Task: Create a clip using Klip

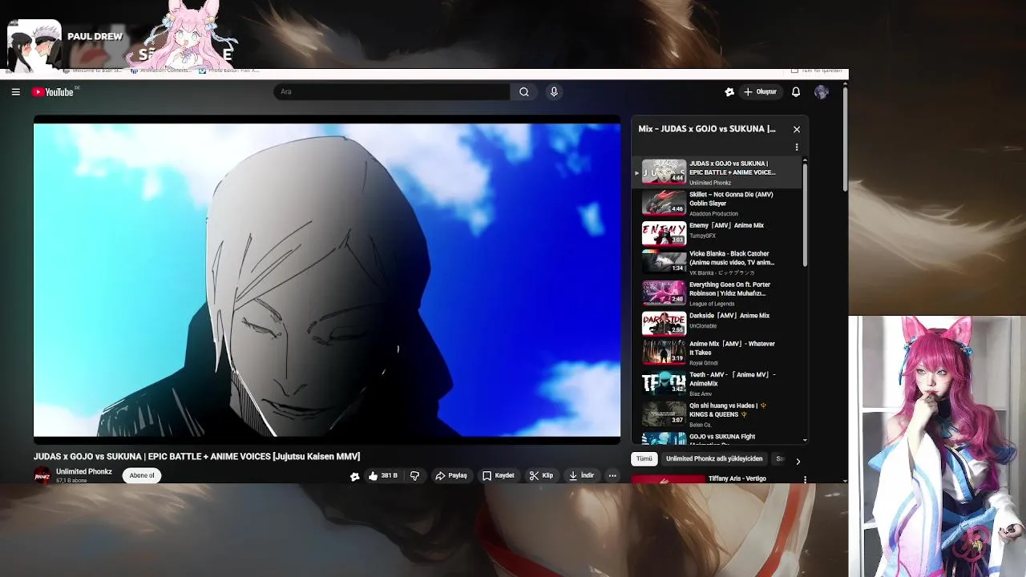Action: [541, 476]
